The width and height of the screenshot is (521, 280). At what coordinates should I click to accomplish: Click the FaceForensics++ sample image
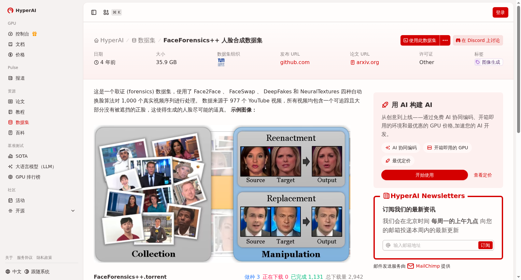point(222,194)
